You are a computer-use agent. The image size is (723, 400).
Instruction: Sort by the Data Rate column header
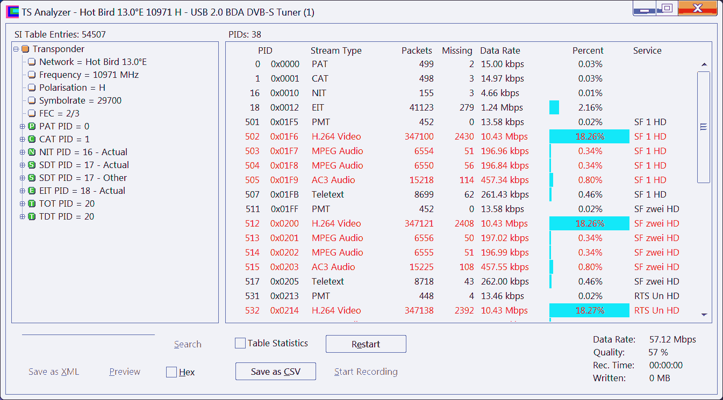click(500, 50)
